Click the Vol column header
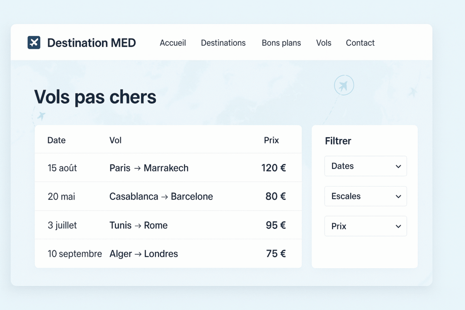Screen dimensions: 465x310 click(115, 140)
